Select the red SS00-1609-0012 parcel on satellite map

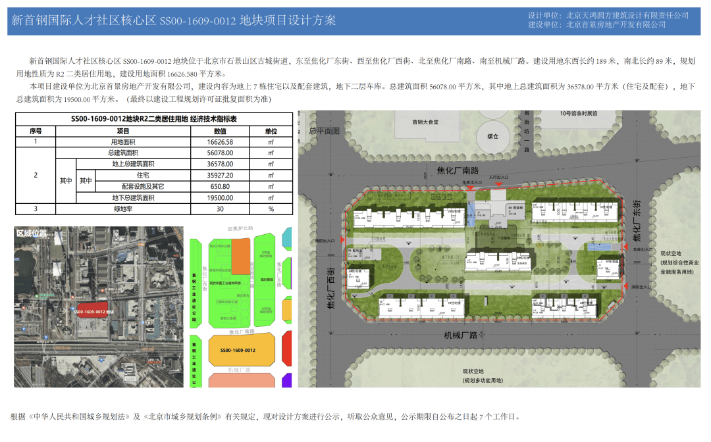pos(92,311)
